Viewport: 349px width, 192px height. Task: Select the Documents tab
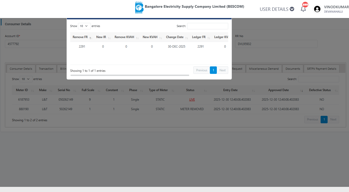click(x=293, y=69)
